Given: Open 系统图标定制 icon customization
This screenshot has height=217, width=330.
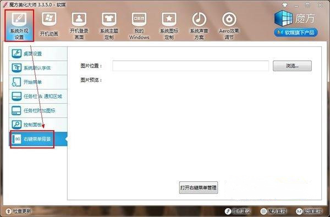Looking at the screenshot, I should pyautogui.click(x=169, y=25).
